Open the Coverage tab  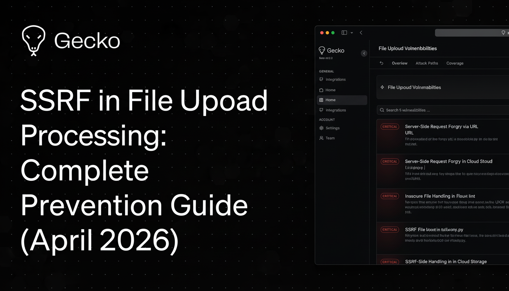click(x=454, y=63)
